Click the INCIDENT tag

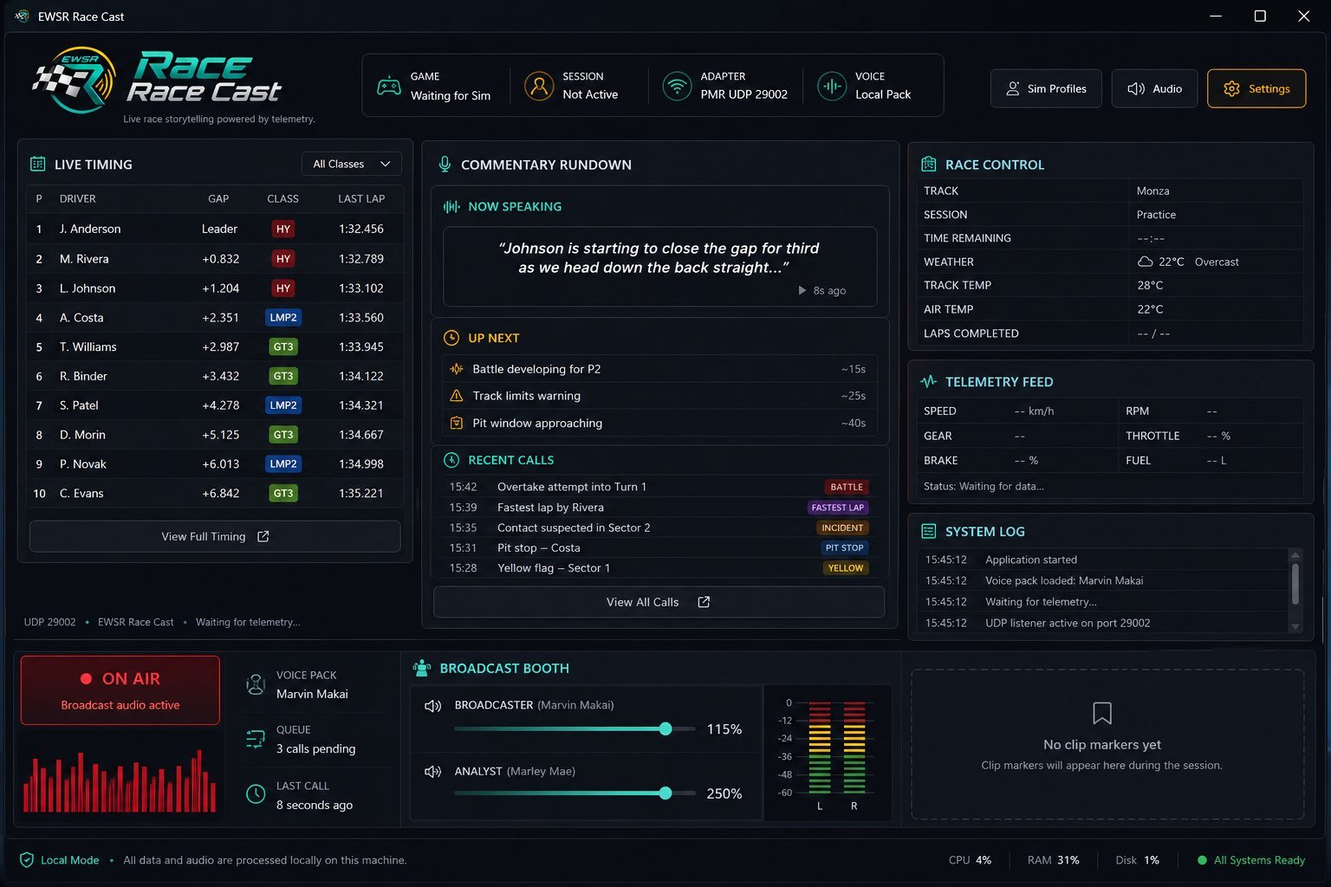[x=842, y=528]
